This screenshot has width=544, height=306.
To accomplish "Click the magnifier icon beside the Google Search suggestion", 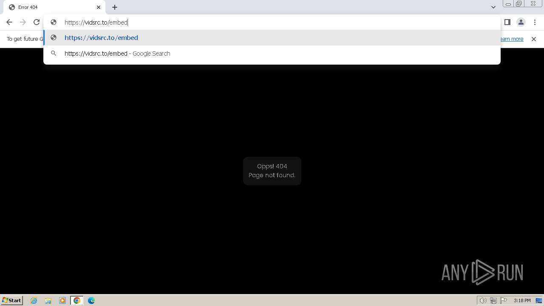I will click(x=54, y=54).
